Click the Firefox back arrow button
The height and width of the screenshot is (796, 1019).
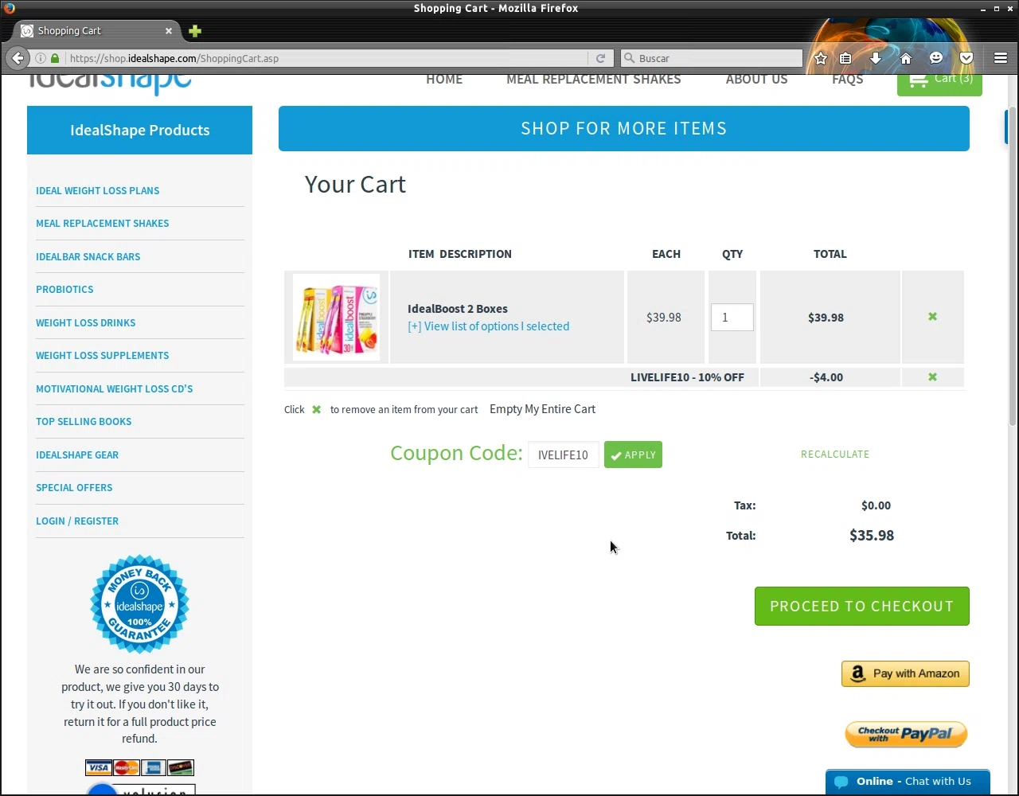coord(18,58)
